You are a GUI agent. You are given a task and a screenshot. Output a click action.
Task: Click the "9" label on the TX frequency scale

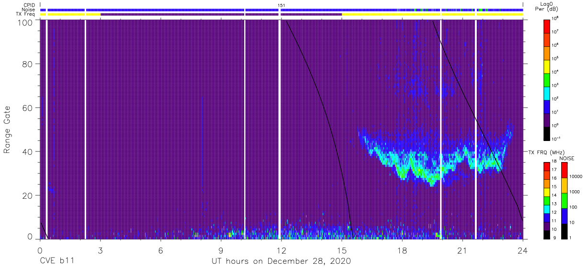tap(554, 238)
